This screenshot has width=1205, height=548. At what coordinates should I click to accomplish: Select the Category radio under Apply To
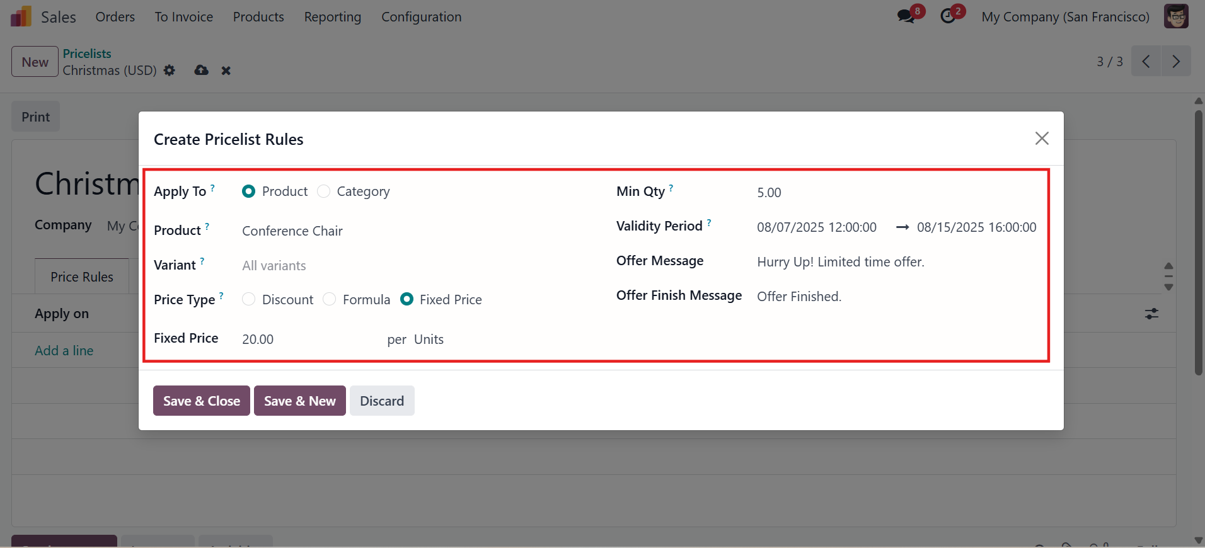click(323, 191)
